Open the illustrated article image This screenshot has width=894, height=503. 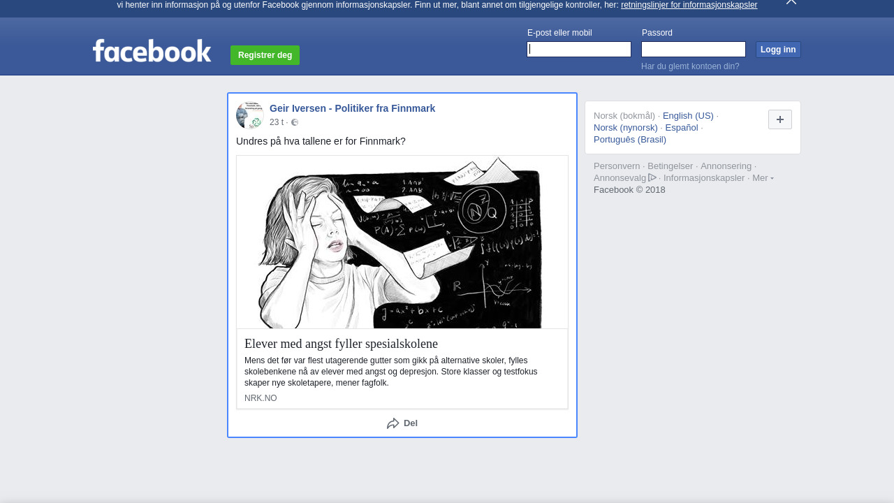coord(402,242)
